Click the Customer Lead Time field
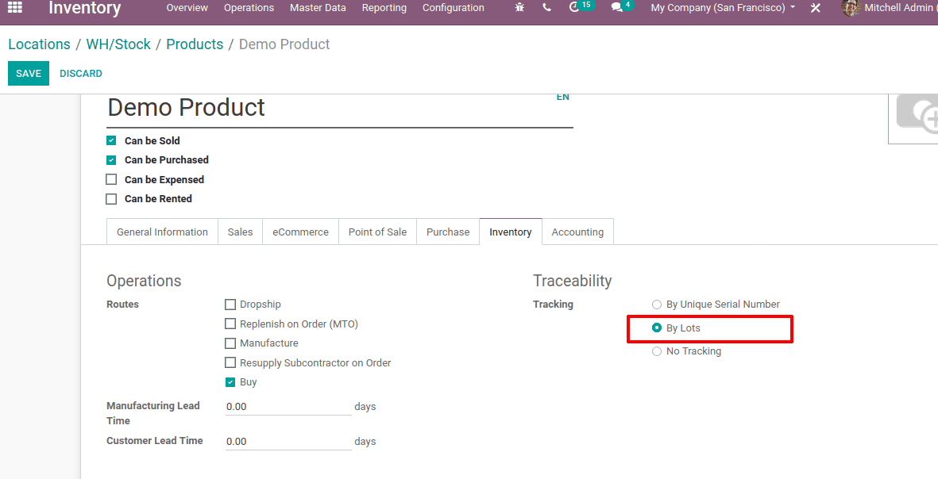 coord(288,442)
